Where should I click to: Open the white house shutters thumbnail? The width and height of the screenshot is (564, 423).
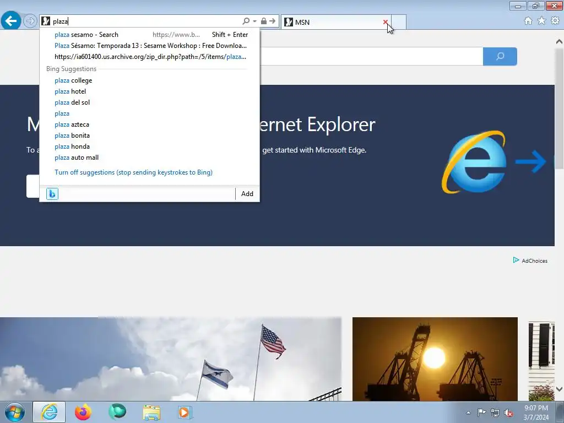(x=541, y=361)
